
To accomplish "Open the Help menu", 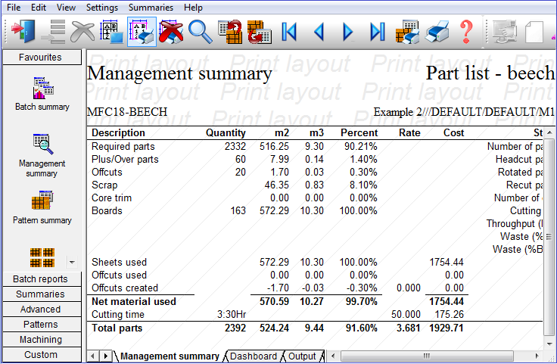I will [x=193, y=7].
